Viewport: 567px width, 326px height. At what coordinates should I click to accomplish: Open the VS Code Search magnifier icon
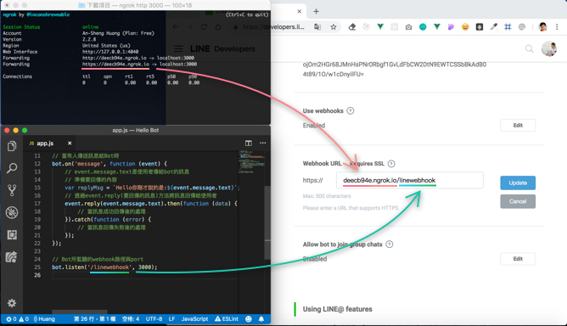tap(12, 168)
